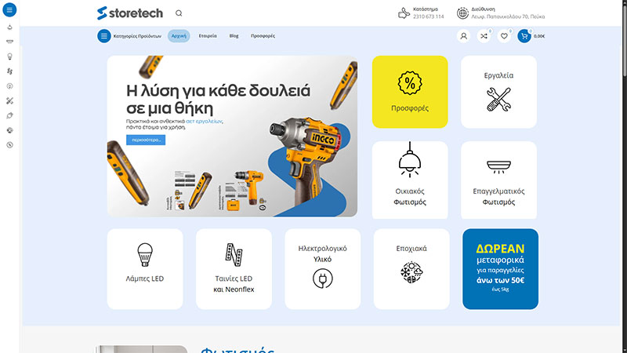Viewport: 627px width, 353px height.
Task: Click the blue categories menu circle icon
Action: coord(104,36)
